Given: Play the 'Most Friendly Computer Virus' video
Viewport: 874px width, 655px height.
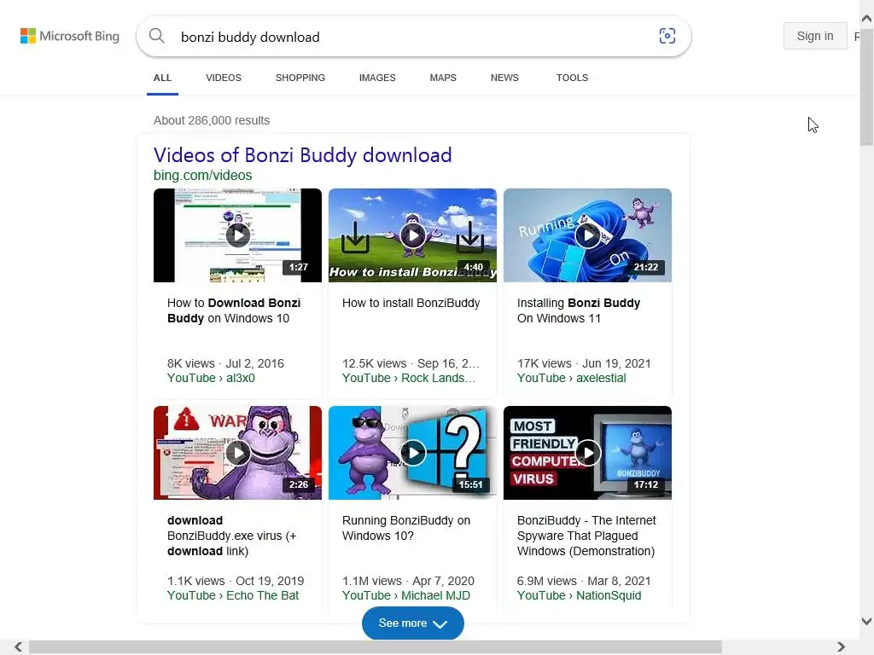Looking at the screenshot, I should [x=587, y=453].
